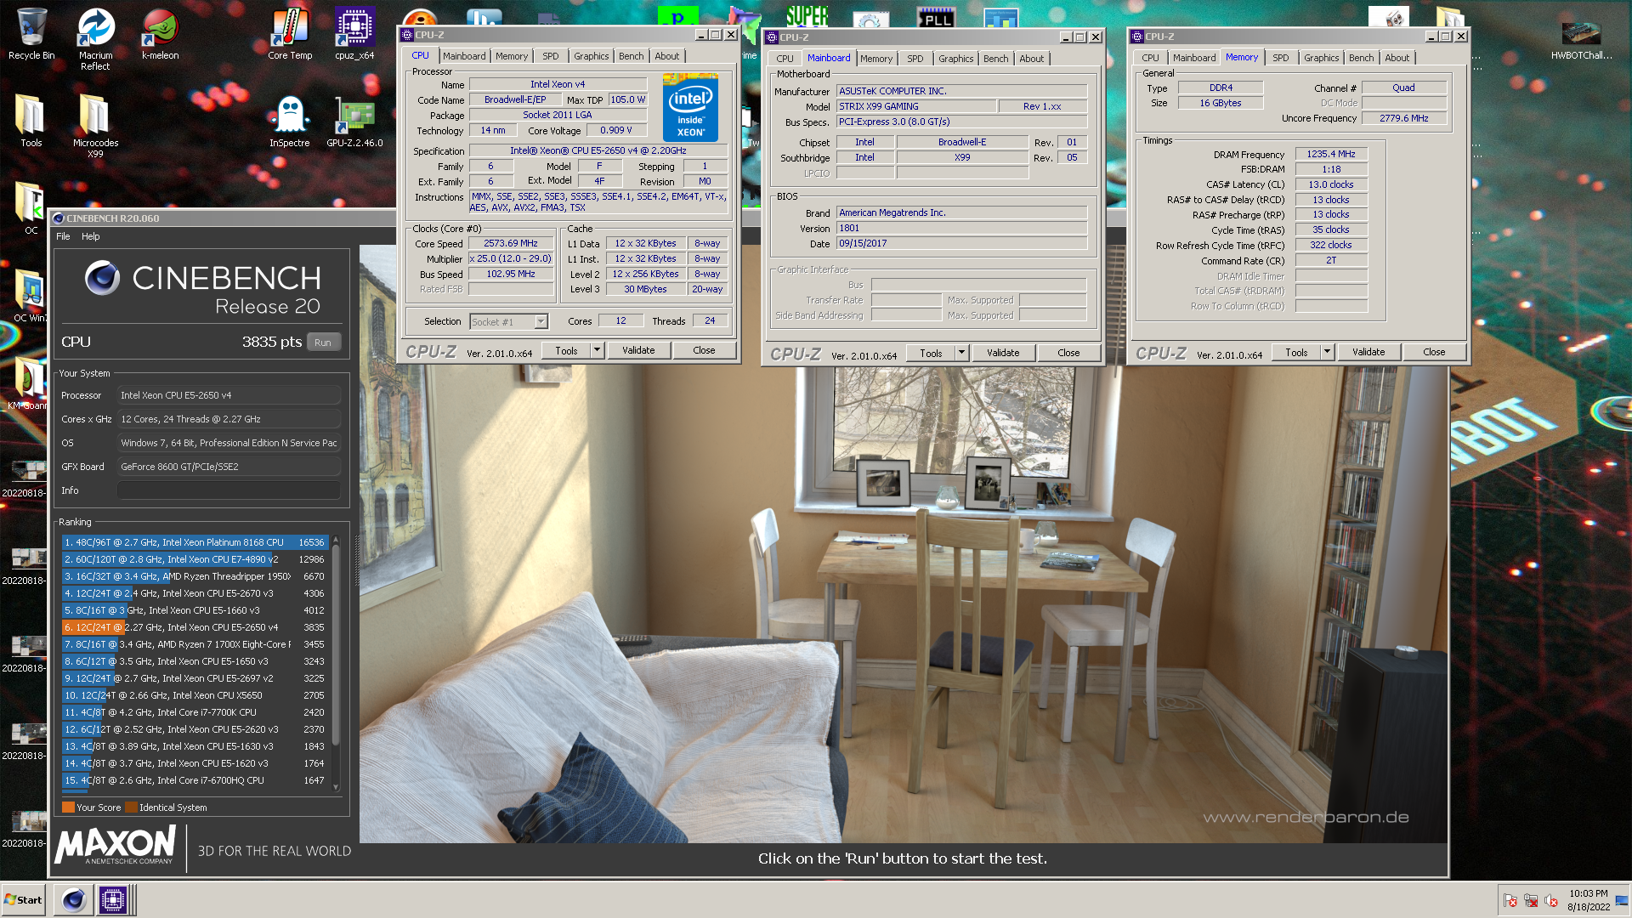Click the security flag tray icon
Image resolution: width=1632 pixels, height=918 pixels.
[x=1510, y=900]
